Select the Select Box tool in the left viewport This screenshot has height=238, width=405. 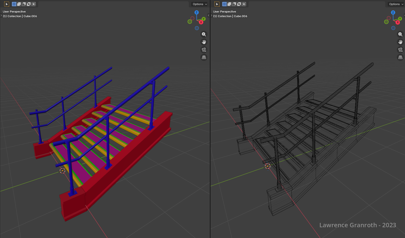tap(7, 4)
